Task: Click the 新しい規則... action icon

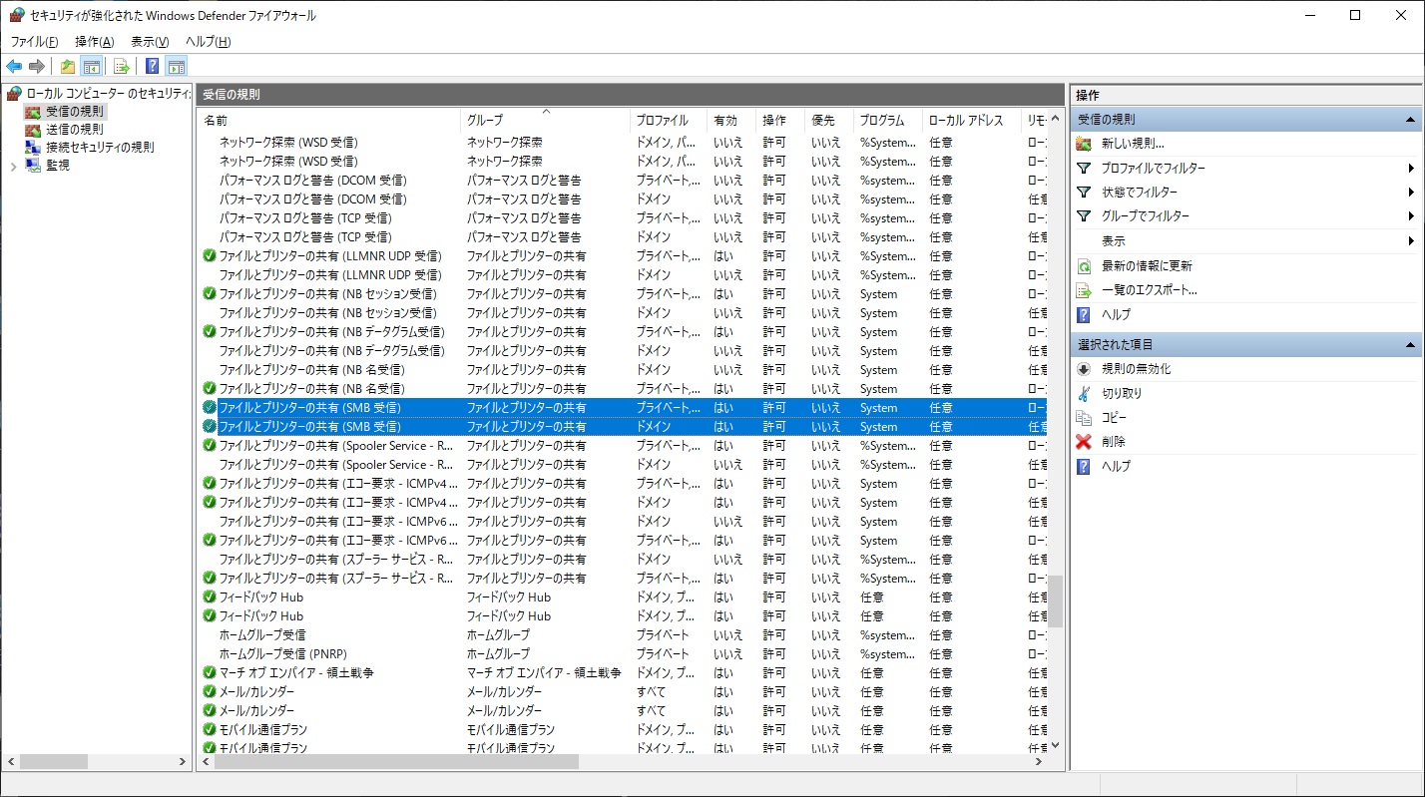Action: coord(1084,144)
